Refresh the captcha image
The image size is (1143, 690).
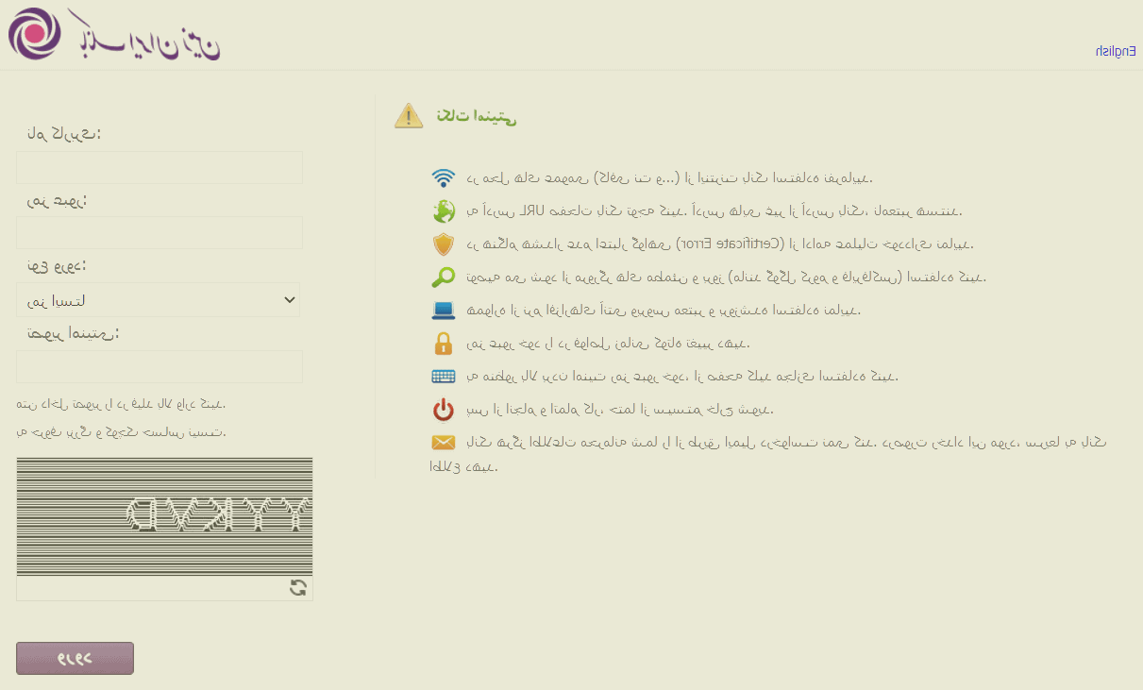[298, 588]
